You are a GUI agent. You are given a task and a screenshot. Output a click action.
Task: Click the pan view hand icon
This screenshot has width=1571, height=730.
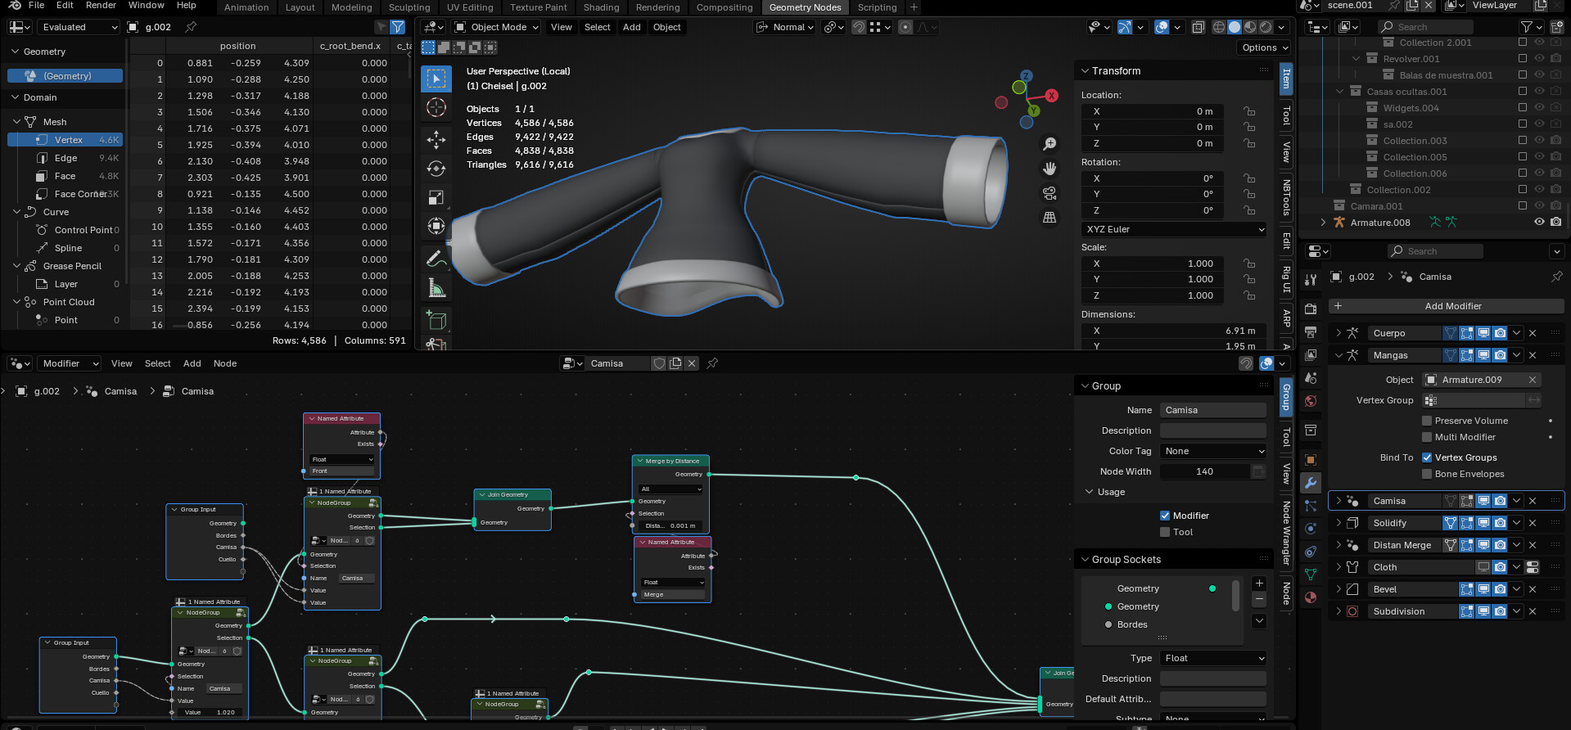click(1050, 169)
